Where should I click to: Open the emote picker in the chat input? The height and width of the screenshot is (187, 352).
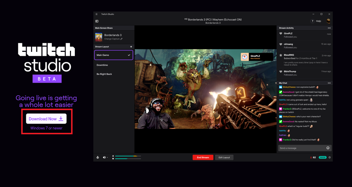[x=328, y=148]
